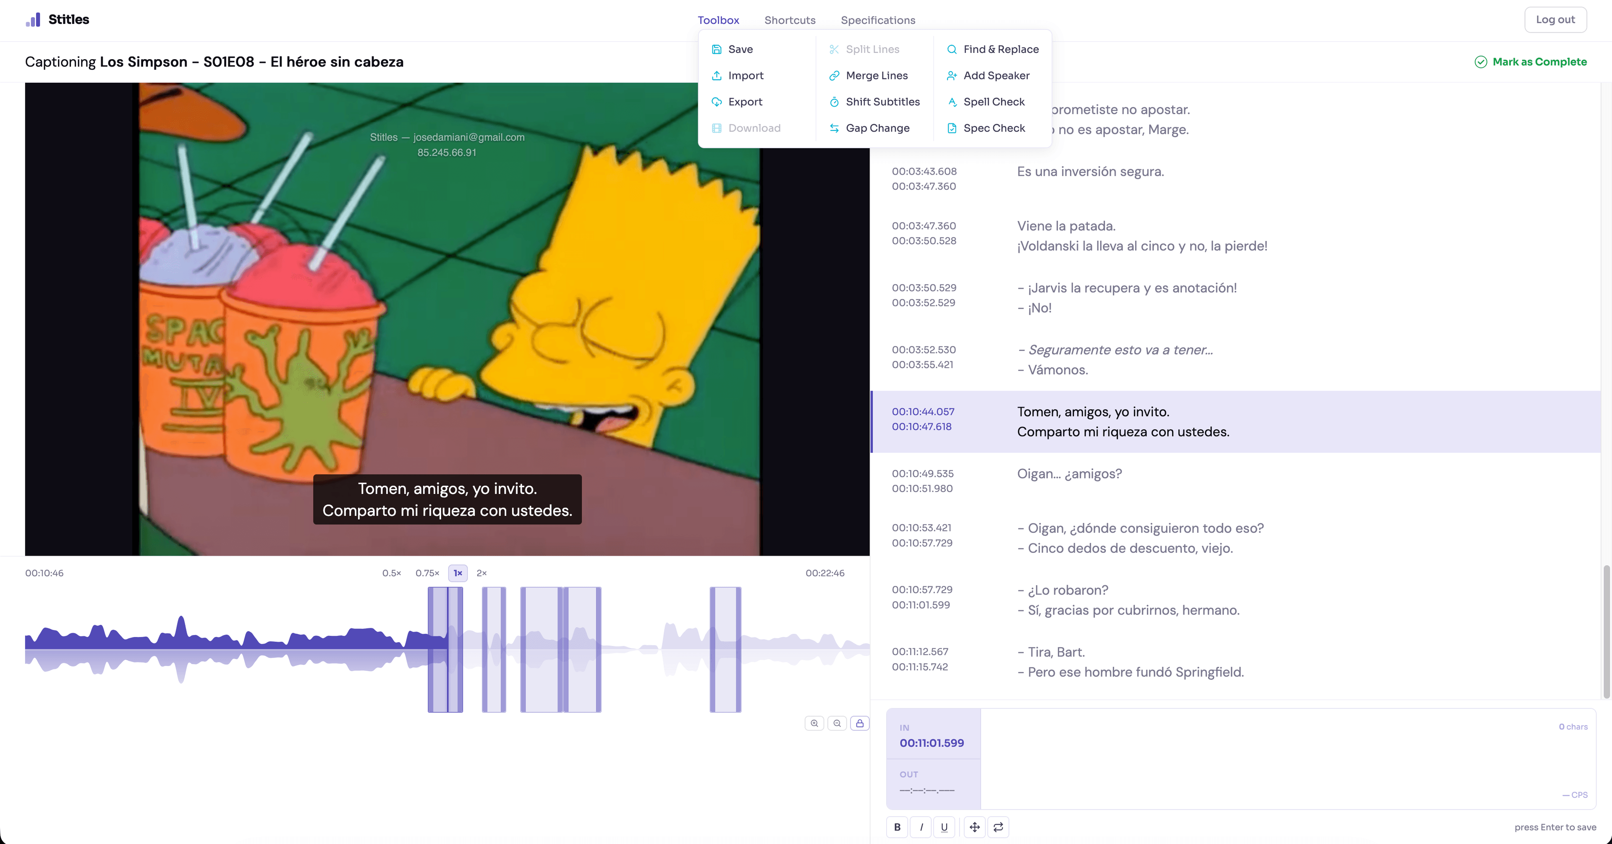
Task: Click the Spell Check icon
Action: [952, 102]
